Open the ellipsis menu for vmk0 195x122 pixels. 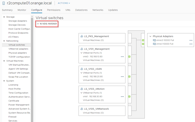(x=122, y=57)
